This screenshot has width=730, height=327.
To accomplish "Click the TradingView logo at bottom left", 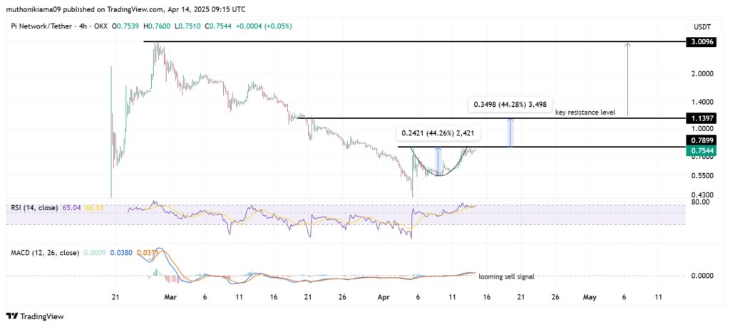I will point(37,316).
